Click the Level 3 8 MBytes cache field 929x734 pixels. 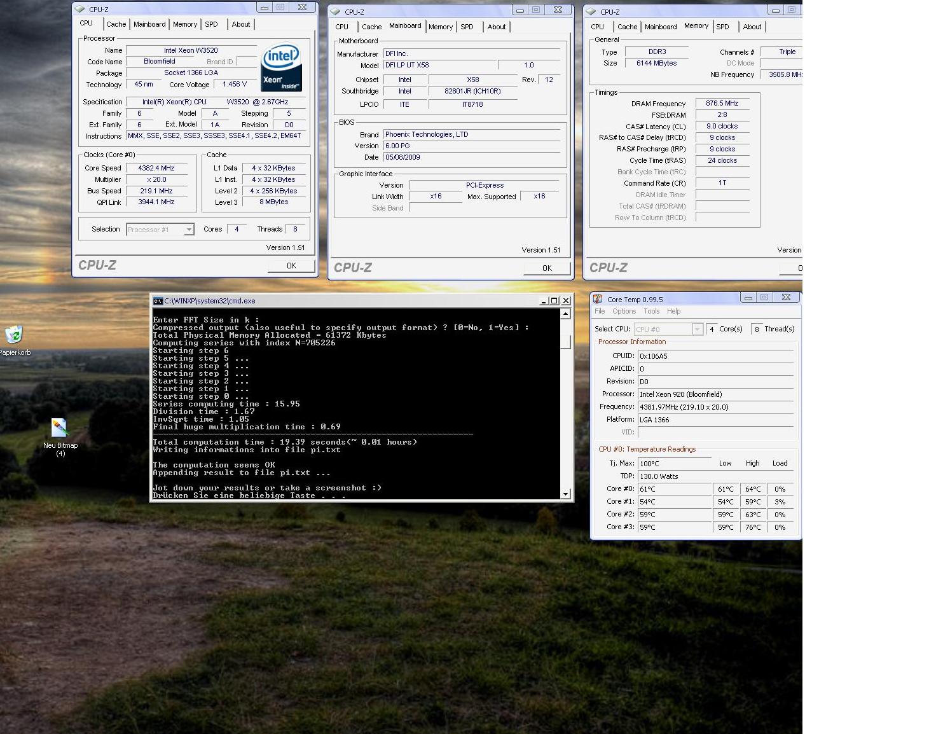point(273,202)
